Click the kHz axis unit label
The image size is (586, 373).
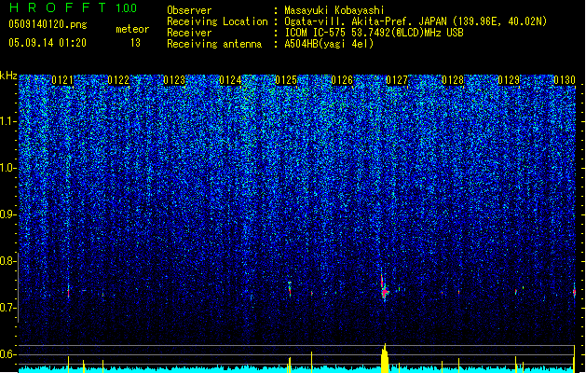coord(8,76)
